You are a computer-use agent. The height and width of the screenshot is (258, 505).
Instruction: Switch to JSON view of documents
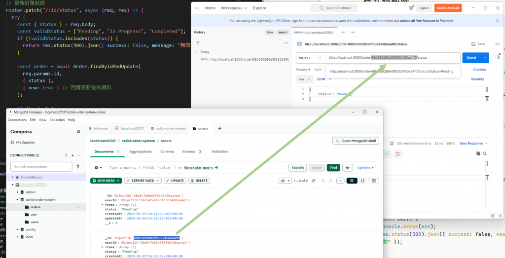[362, 181]
